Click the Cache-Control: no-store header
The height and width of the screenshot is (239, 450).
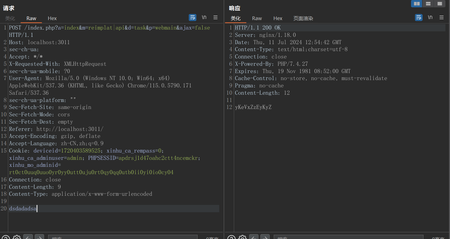[x=311, y=78]
